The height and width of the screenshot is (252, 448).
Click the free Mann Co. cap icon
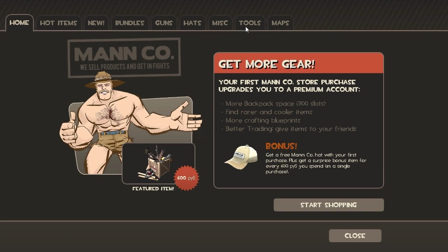(241, 157)
